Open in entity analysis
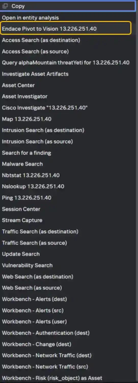138x383 pixels. point(30,18)
